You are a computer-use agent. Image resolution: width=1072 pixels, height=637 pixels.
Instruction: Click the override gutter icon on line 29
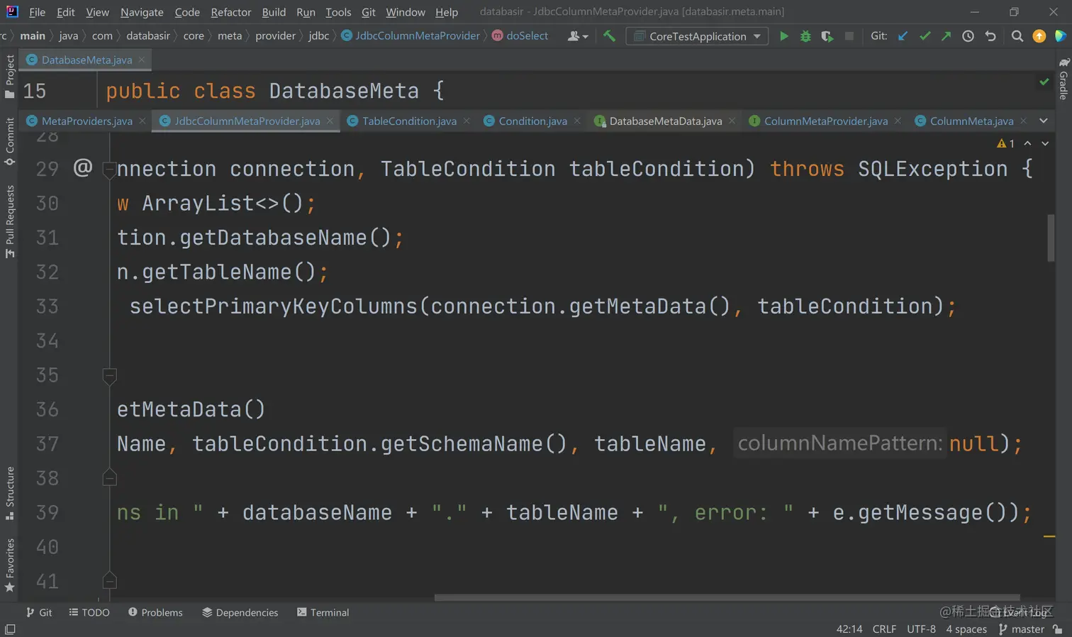point(83,167)
